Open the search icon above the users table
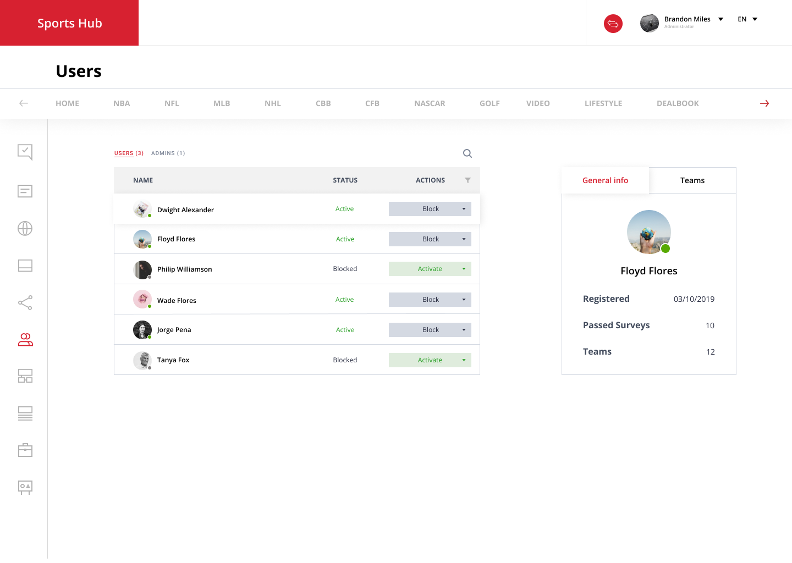792x563 pixels. 468,153
